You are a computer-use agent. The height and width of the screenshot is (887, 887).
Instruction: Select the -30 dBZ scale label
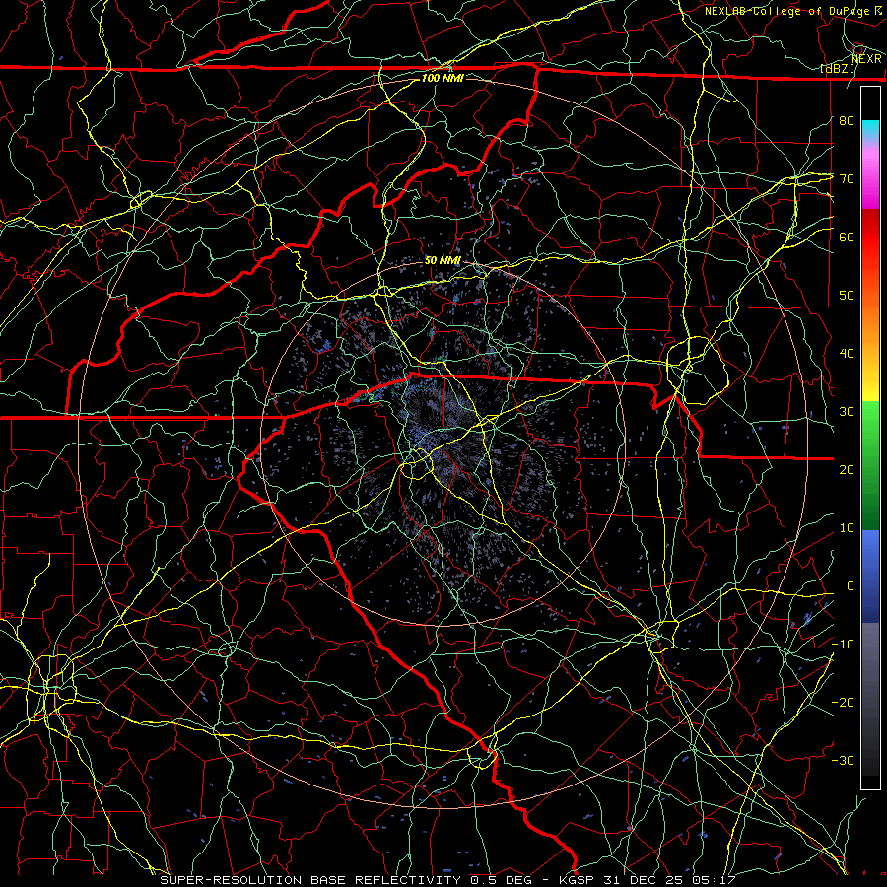coord(843,760)
